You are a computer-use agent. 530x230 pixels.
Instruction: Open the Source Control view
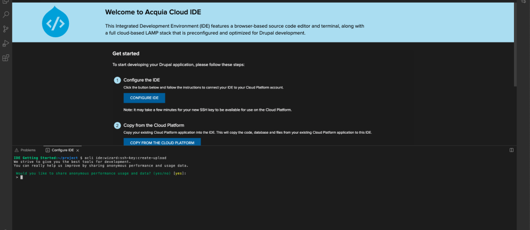coord(6,29)
